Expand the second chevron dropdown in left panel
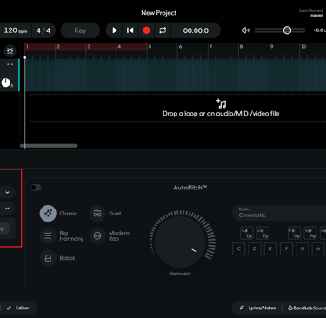This screenshot has width=326, height=318. tap(7, 209)
